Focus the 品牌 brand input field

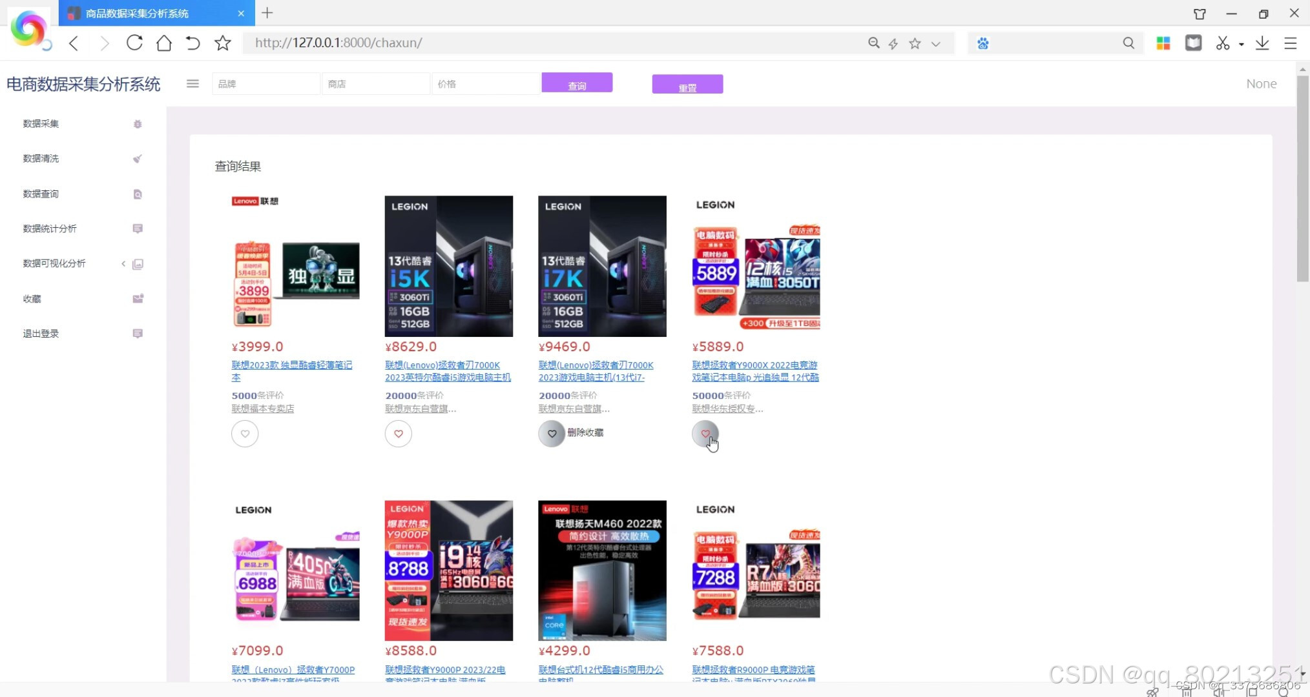[266, 84]
